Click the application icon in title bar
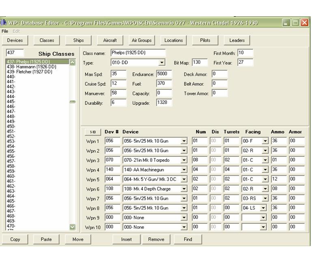This screenshot has width=323, height=273. pos(4,23)
